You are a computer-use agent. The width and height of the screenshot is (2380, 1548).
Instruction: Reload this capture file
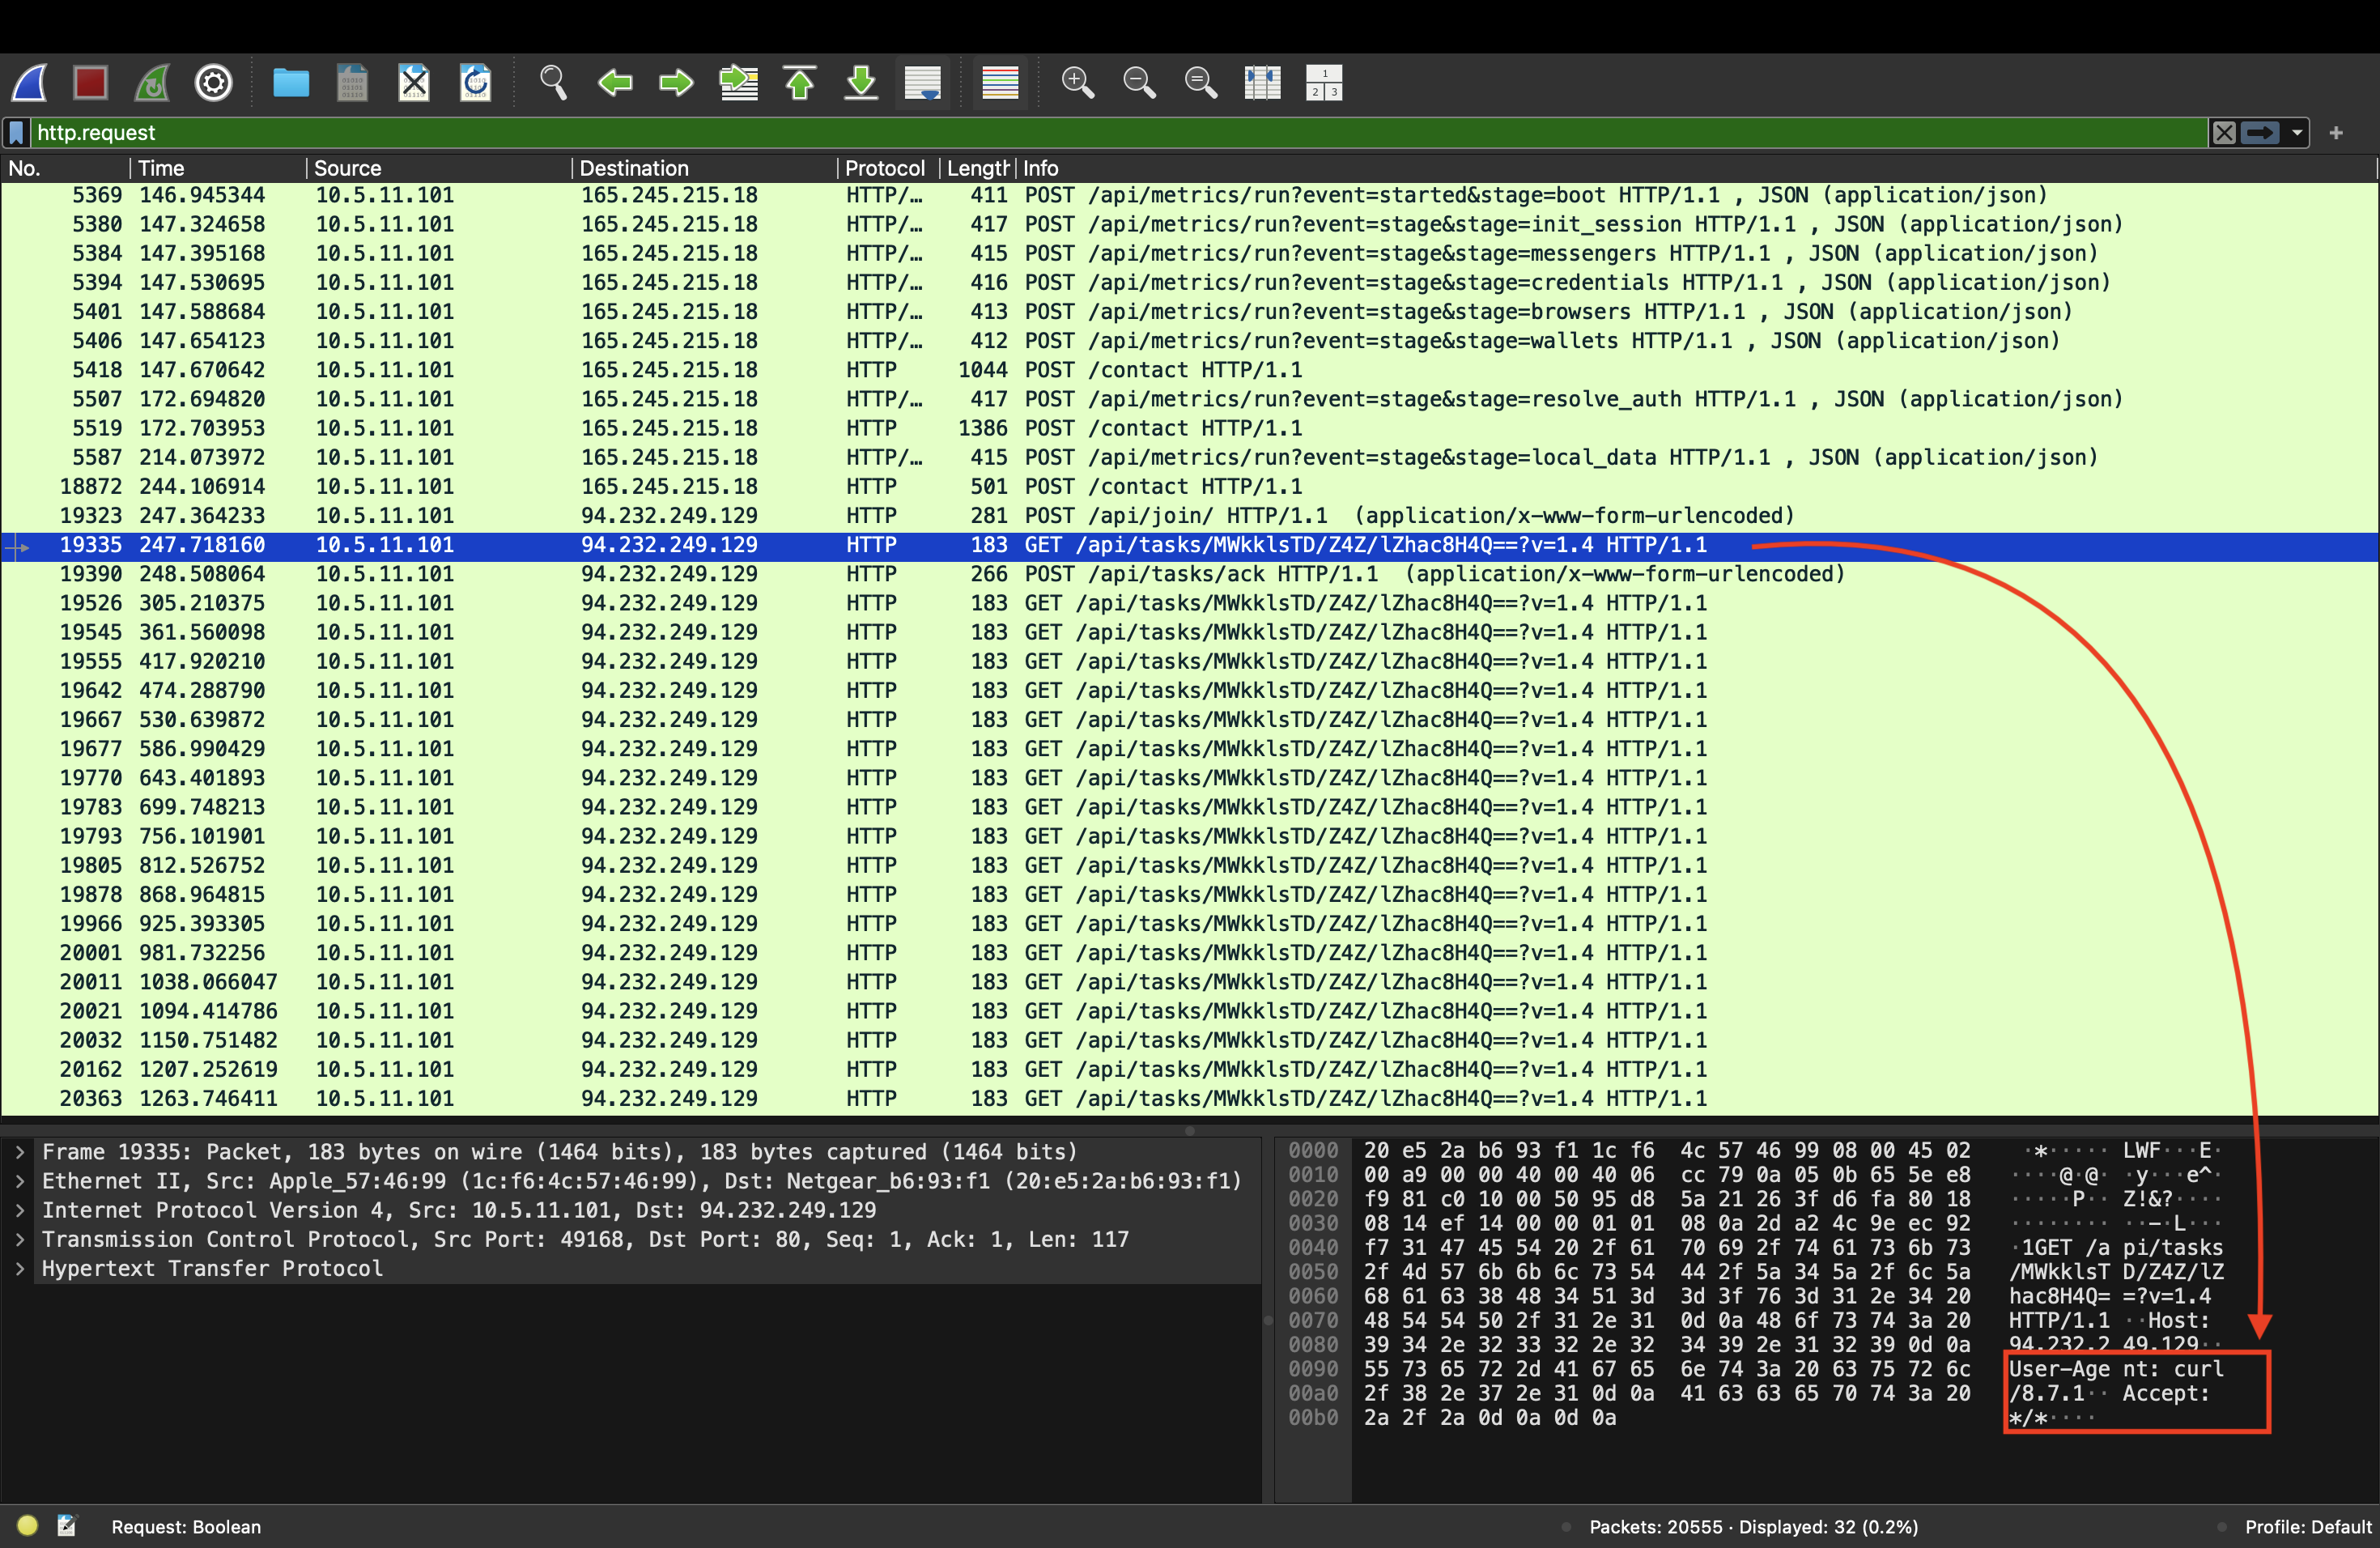pos(475,83)
